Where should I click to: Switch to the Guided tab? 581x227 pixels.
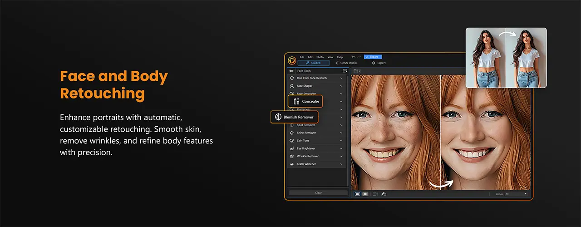coord(314,63)
